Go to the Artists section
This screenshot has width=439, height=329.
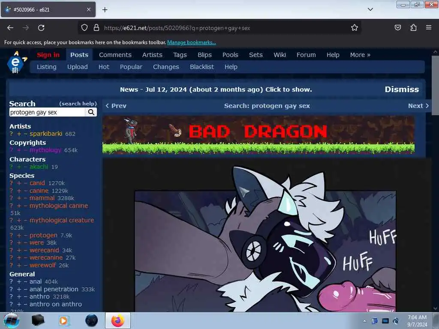[152, 55]
